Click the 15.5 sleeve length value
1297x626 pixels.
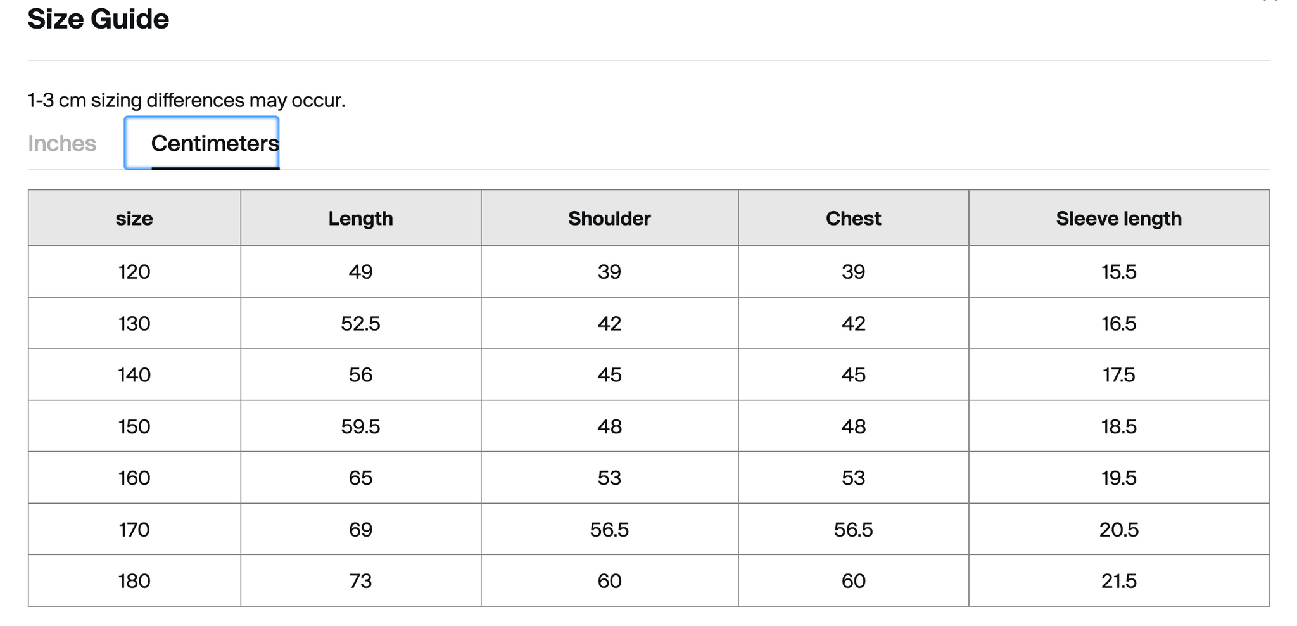[x=1119, y=272]
